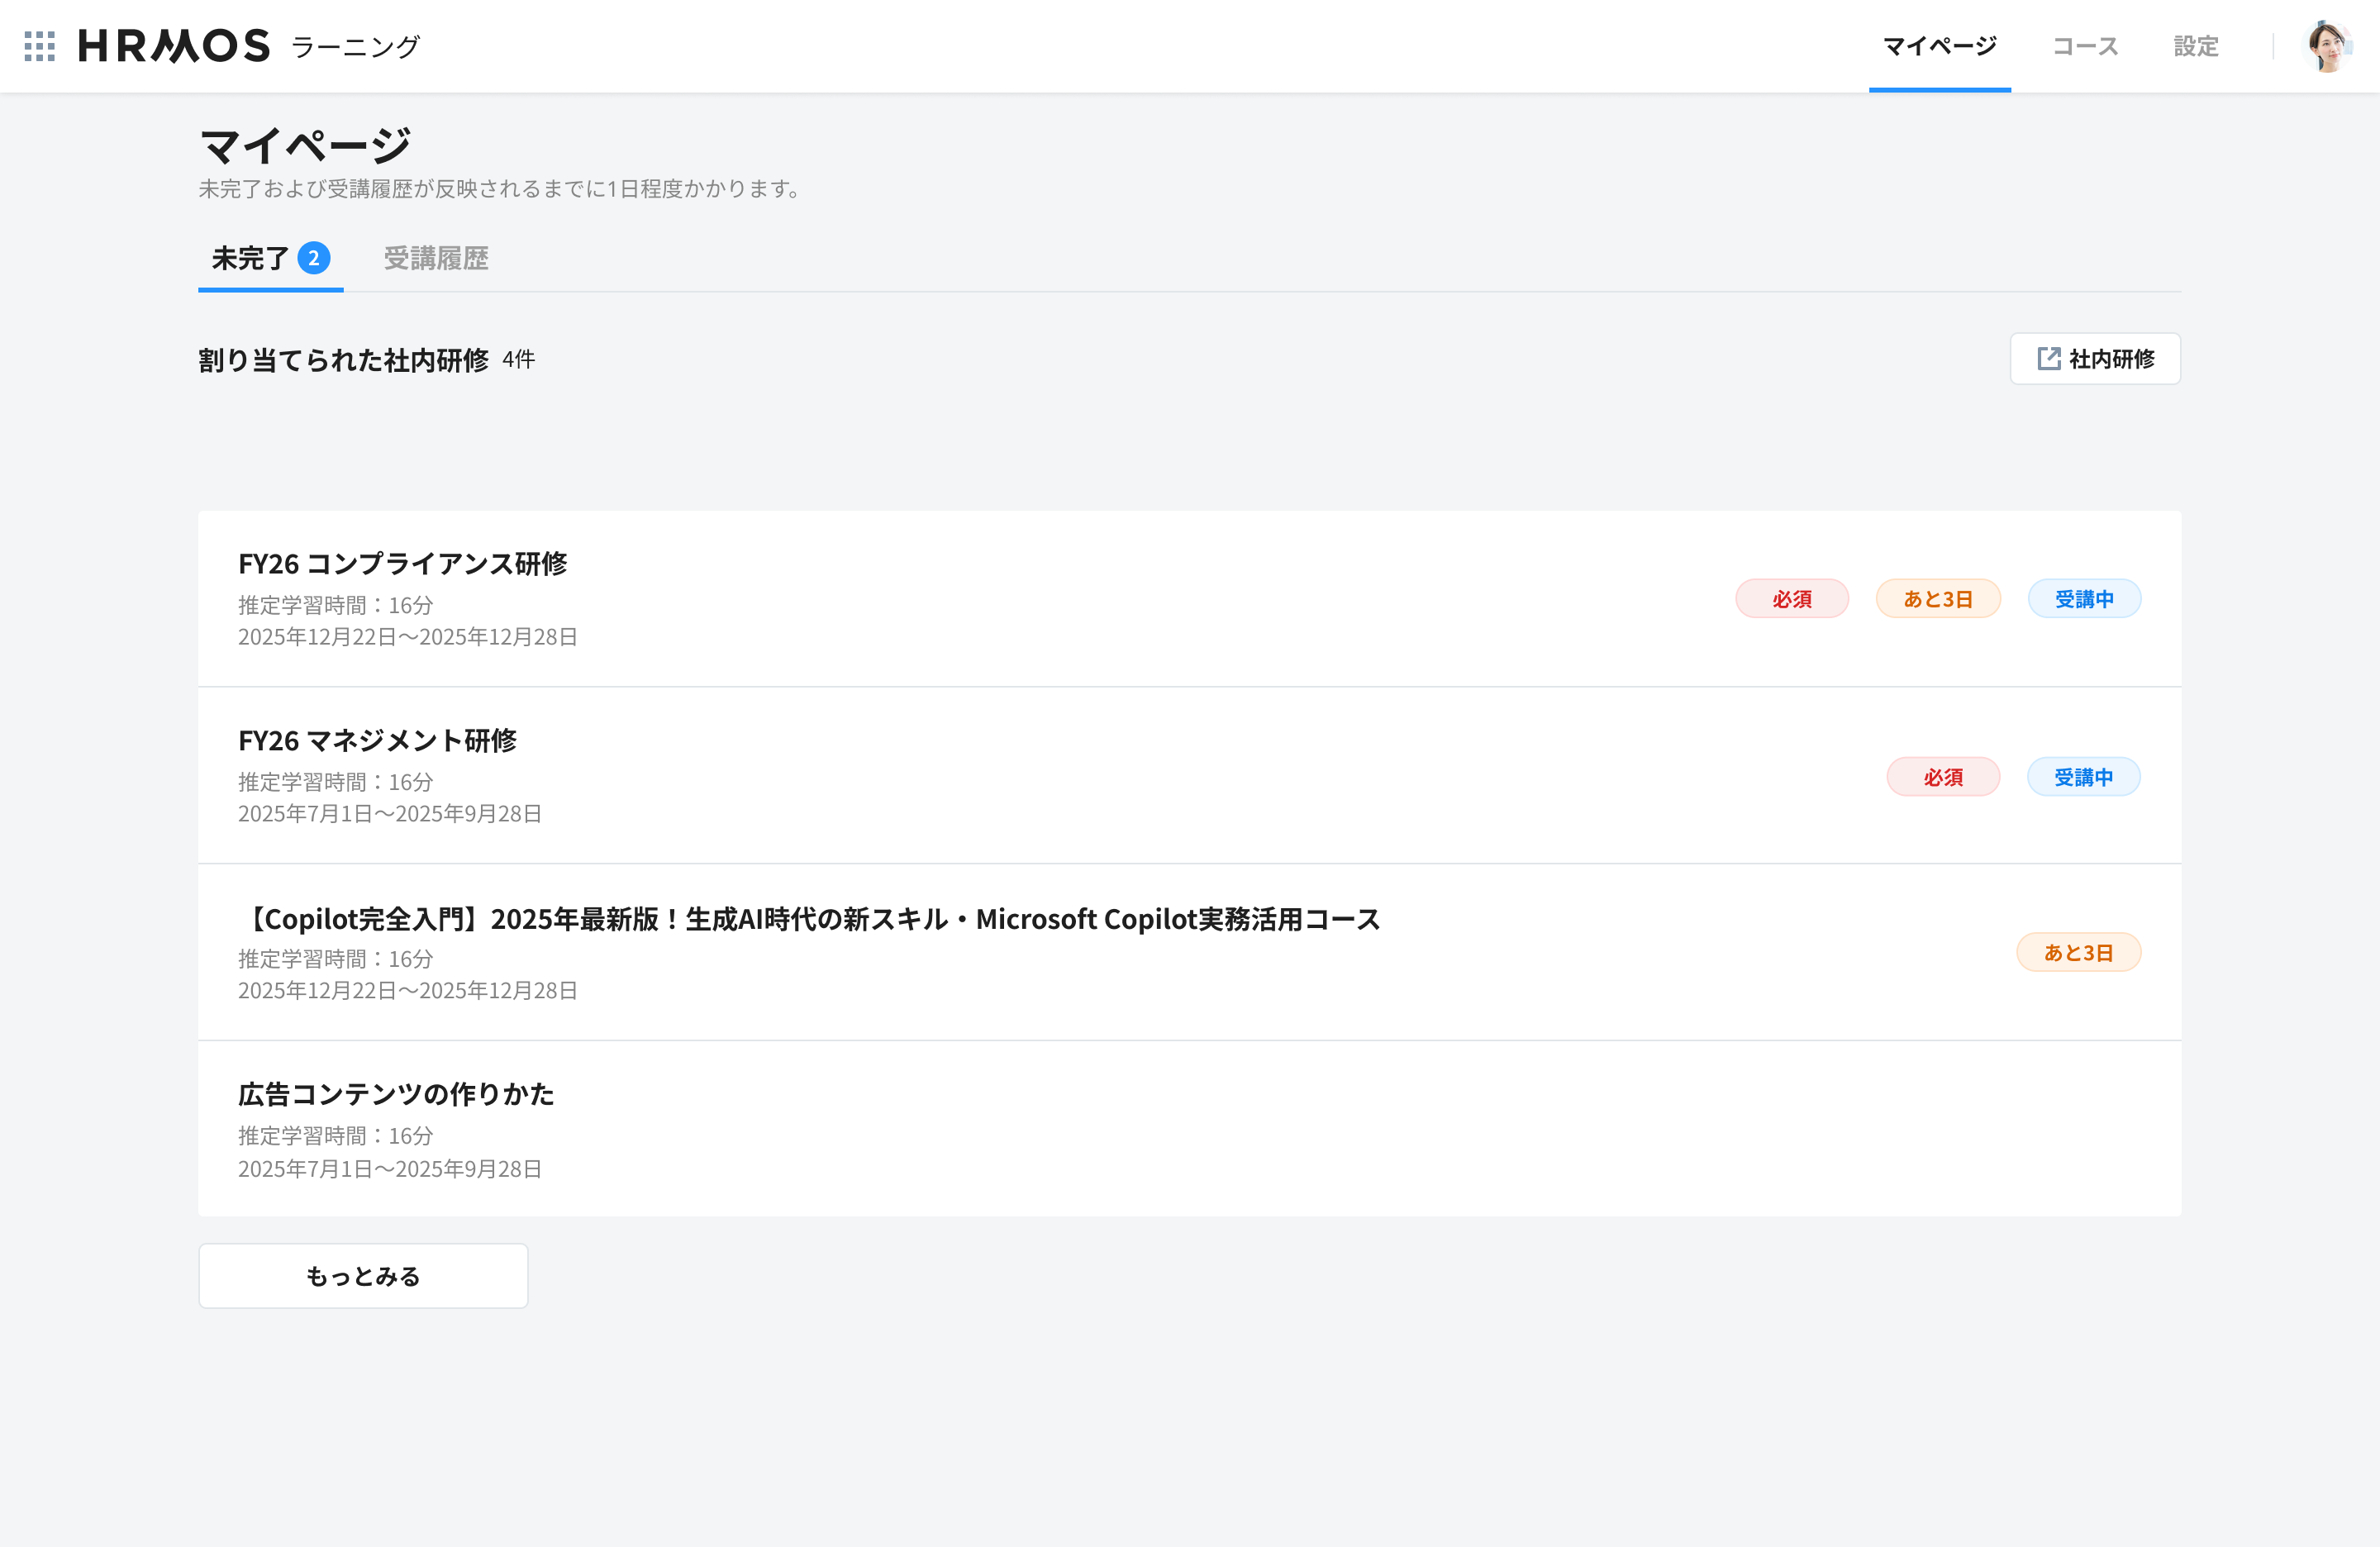Screen dimensions: 2380x1547
Task: Click the HRMOS logo
Action: [174, 46]
